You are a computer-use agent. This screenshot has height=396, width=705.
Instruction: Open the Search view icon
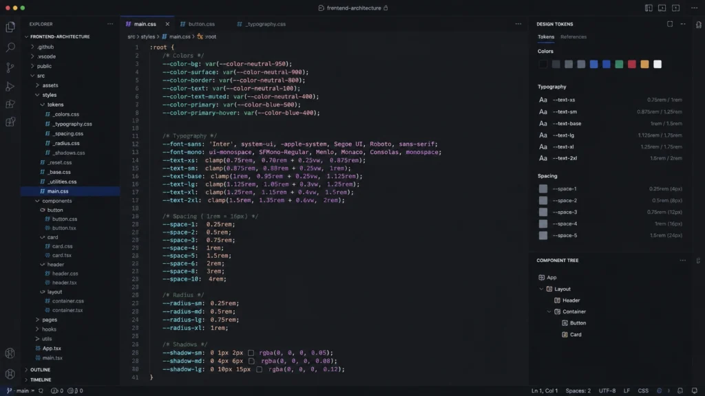point(10,47)
